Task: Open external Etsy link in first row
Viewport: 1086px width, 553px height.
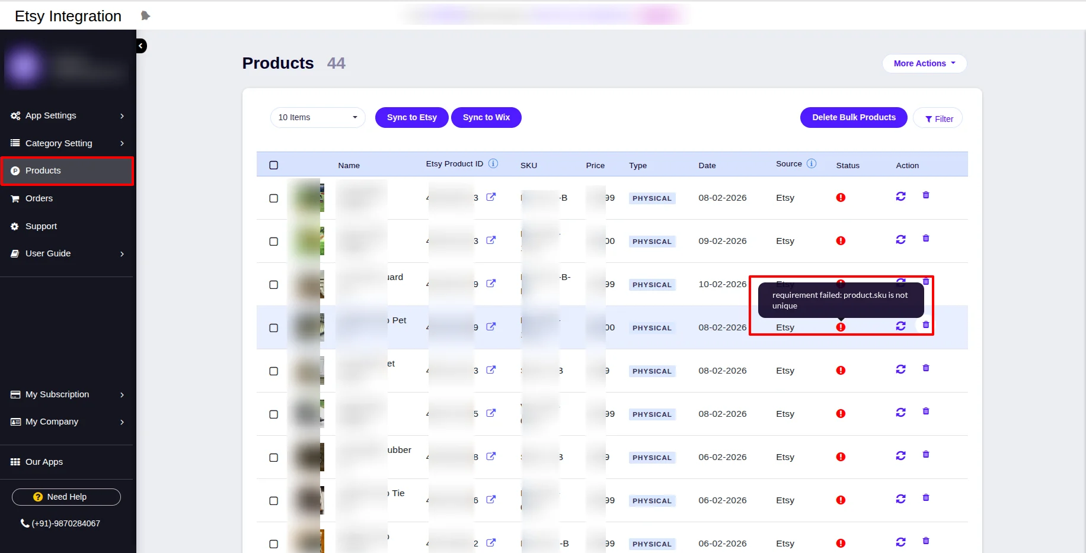Action: [491, 197]
